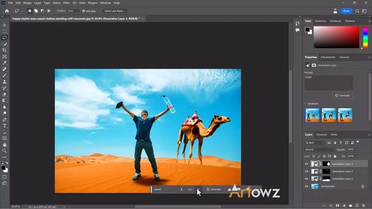Image resolution: width=372 pixels, height=209 pixels.
Task: Add layer style fx icon
Action: coord(331,206)
